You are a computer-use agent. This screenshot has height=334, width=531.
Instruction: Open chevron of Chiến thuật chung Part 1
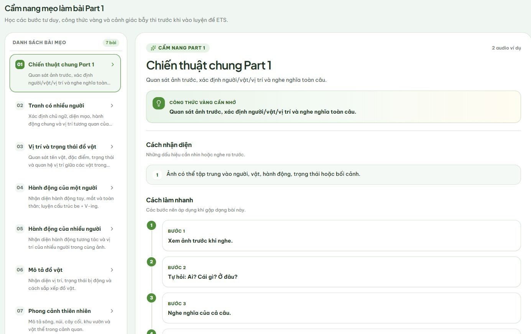[113, 64]
